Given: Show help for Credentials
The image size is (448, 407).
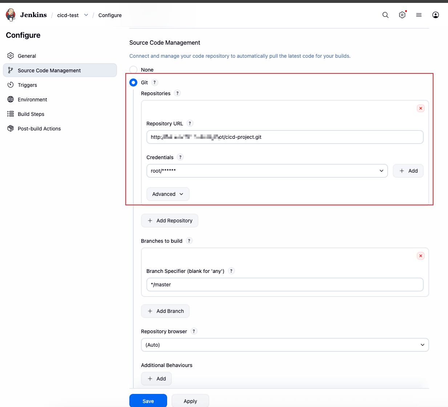Looking at the screenshot, I should (x=180, y=157).
